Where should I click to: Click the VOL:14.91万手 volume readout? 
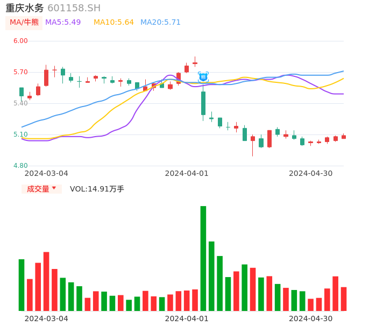97,189
